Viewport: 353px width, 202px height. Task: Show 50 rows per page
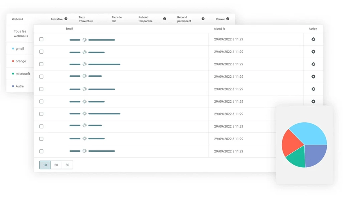(x=67, y=165)
